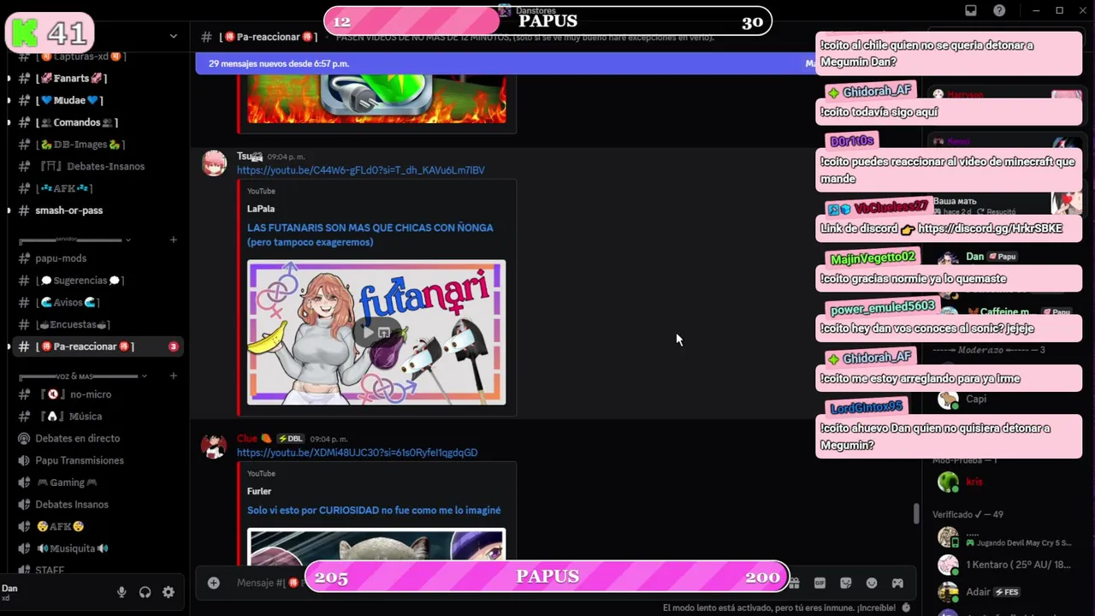
Task: Collapse the VOZ & MAS category
Action: click(x=144, y=376)
